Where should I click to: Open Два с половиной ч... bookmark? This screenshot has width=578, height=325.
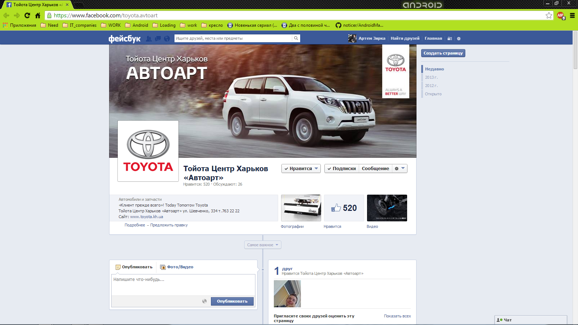(x=306, y=25)
